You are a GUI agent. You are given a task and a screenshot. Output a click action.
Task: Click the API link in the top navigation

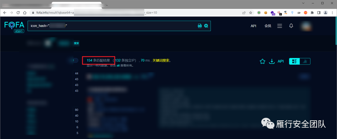click(254, 26)
